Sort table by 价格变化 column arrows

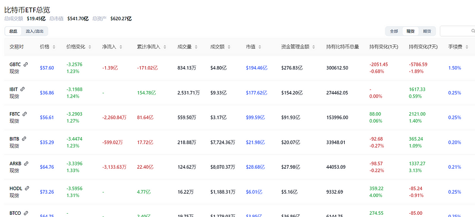pyautogui.click(x=90, y=47)
